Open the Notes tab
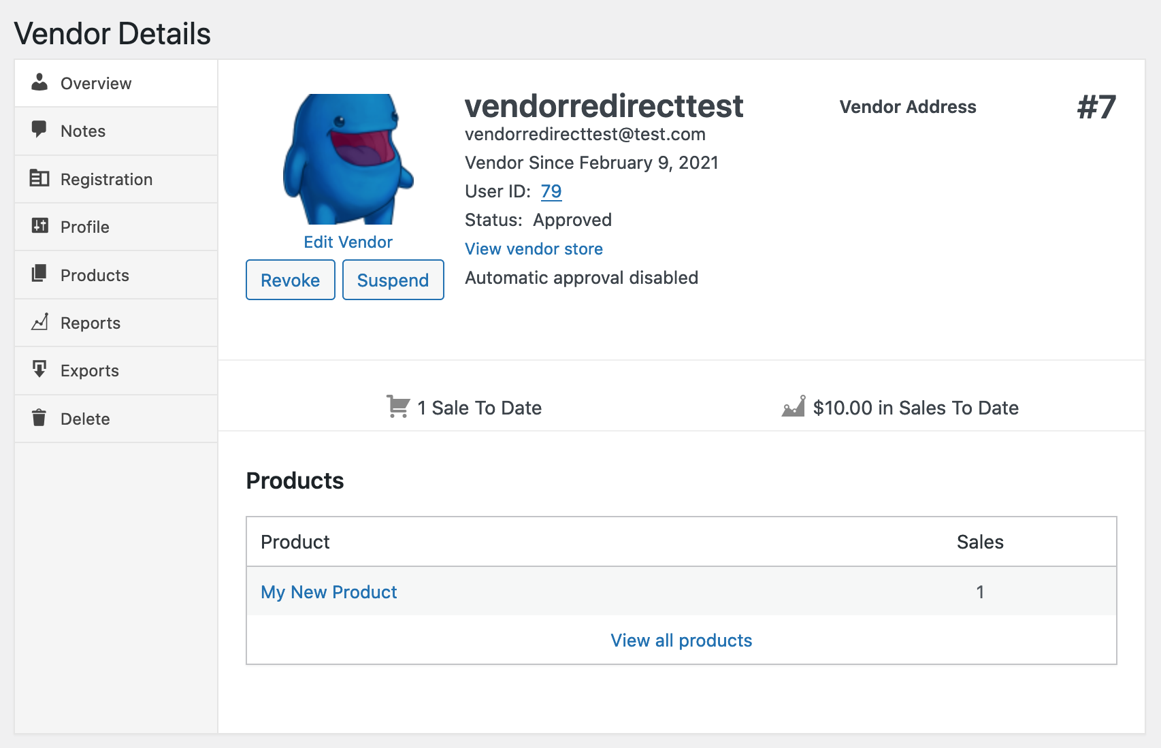This screenshot has width=1161, height=748. (83, 131)
